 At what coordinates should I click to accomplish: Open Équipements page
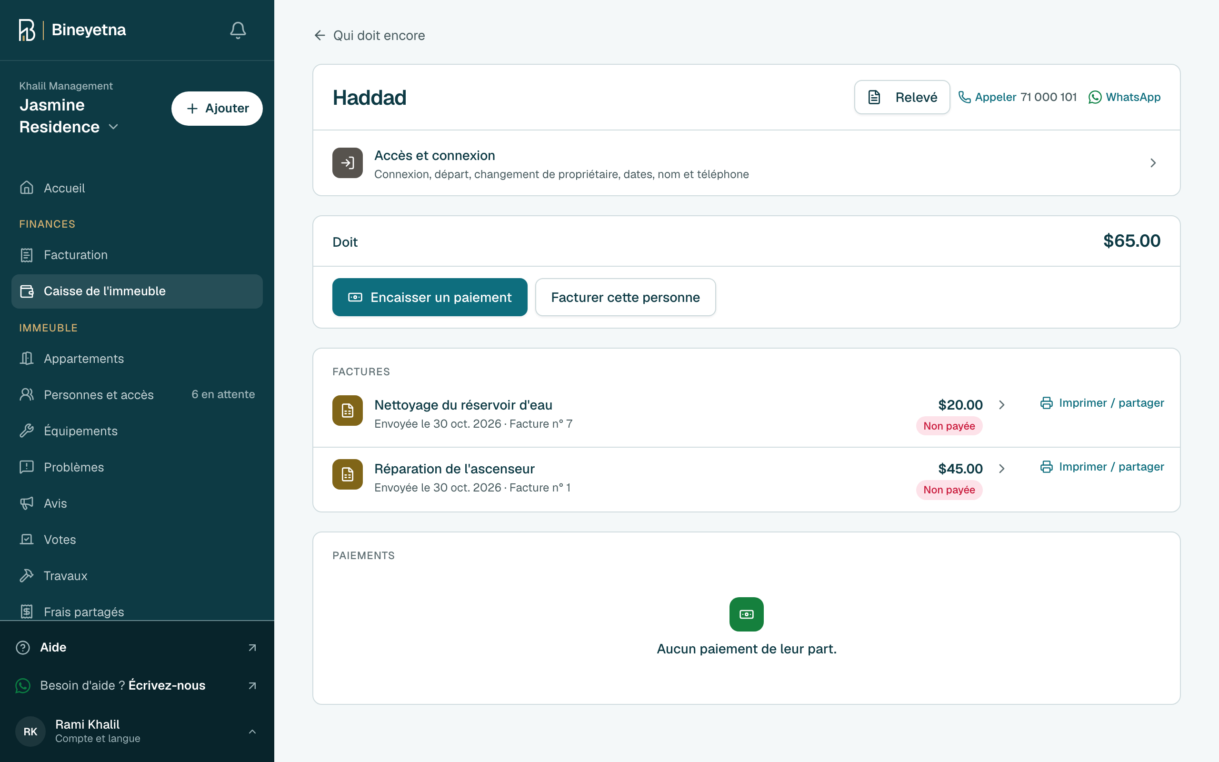click(137, 431)
